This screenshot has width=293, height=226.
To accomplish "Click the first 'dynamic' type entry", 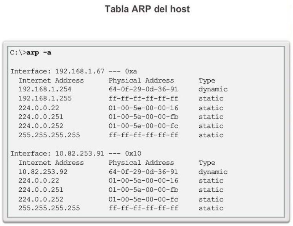I will 213,89.
